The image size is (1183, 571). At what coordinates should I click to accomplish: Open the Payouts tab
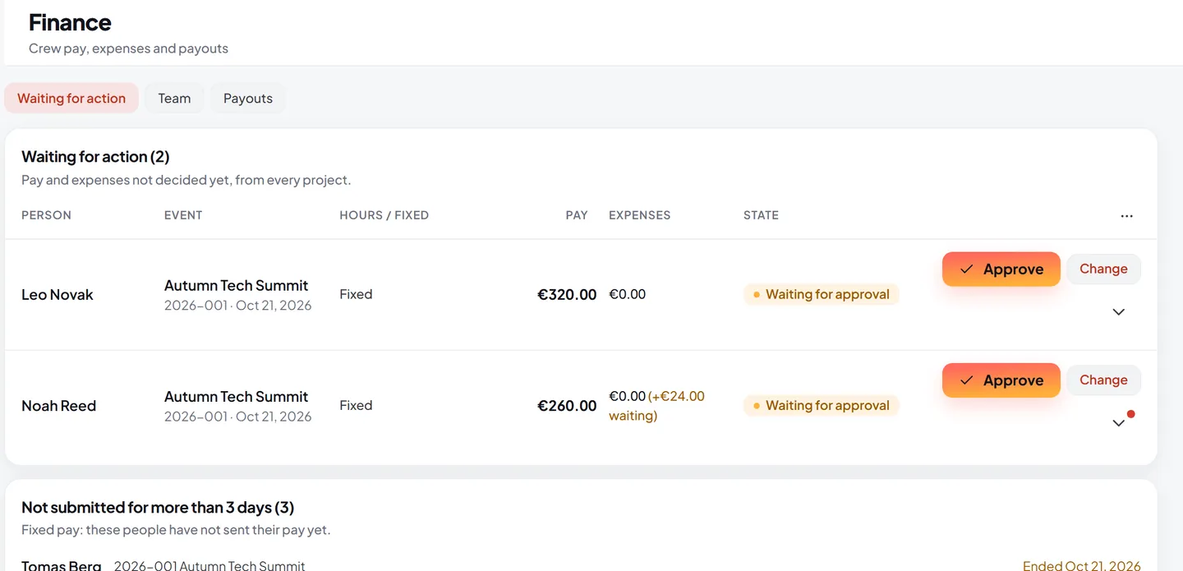coord(248,99)
